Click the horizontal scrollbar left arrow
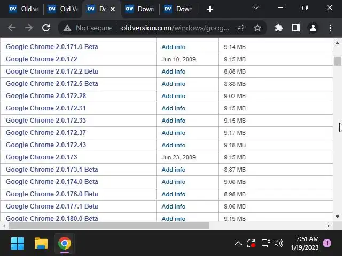The width and height of the screenshot is (342, 256). click(4, 226)
